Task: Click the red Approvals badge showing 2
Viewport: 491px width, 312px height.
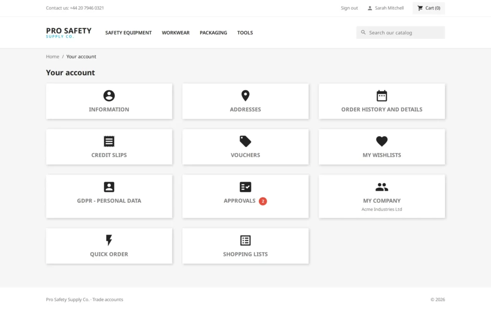Action: 263,201
